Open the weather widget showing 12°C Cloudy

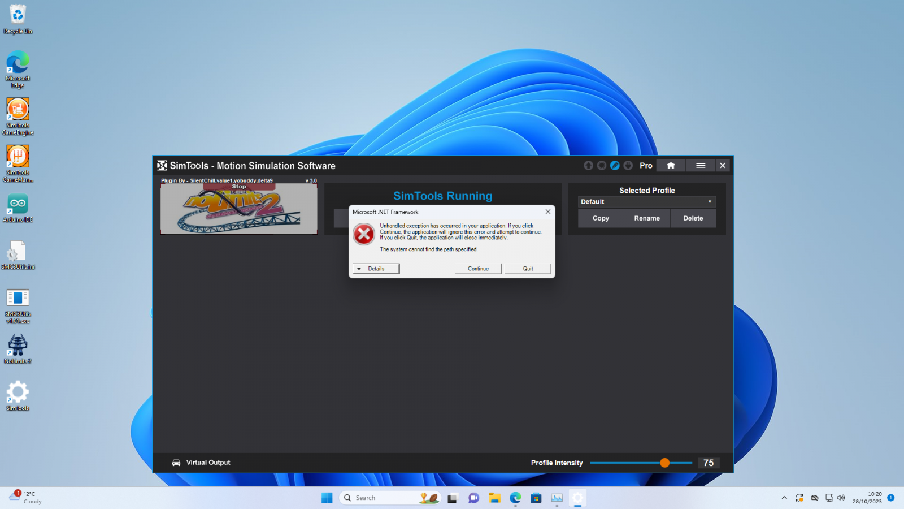point(26,497)
